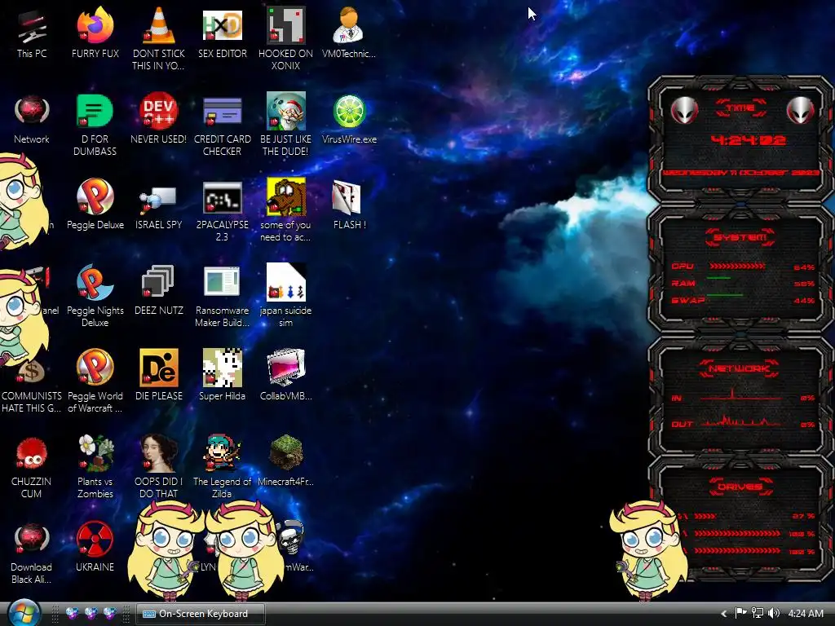Launch the Plants vs Zombies shortcut
Viewport: 835px width, 626px height.
coord(95,453)
